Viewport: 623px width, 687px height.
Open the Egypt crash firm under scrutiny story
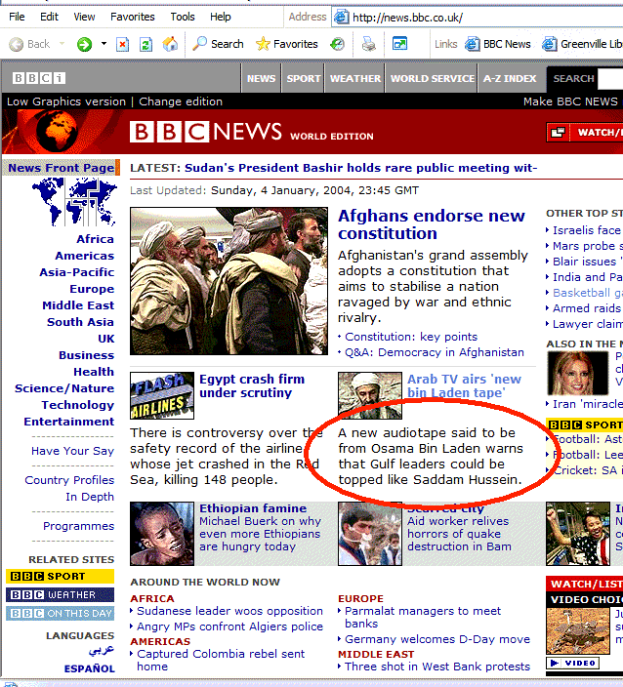tap(252, 385)
